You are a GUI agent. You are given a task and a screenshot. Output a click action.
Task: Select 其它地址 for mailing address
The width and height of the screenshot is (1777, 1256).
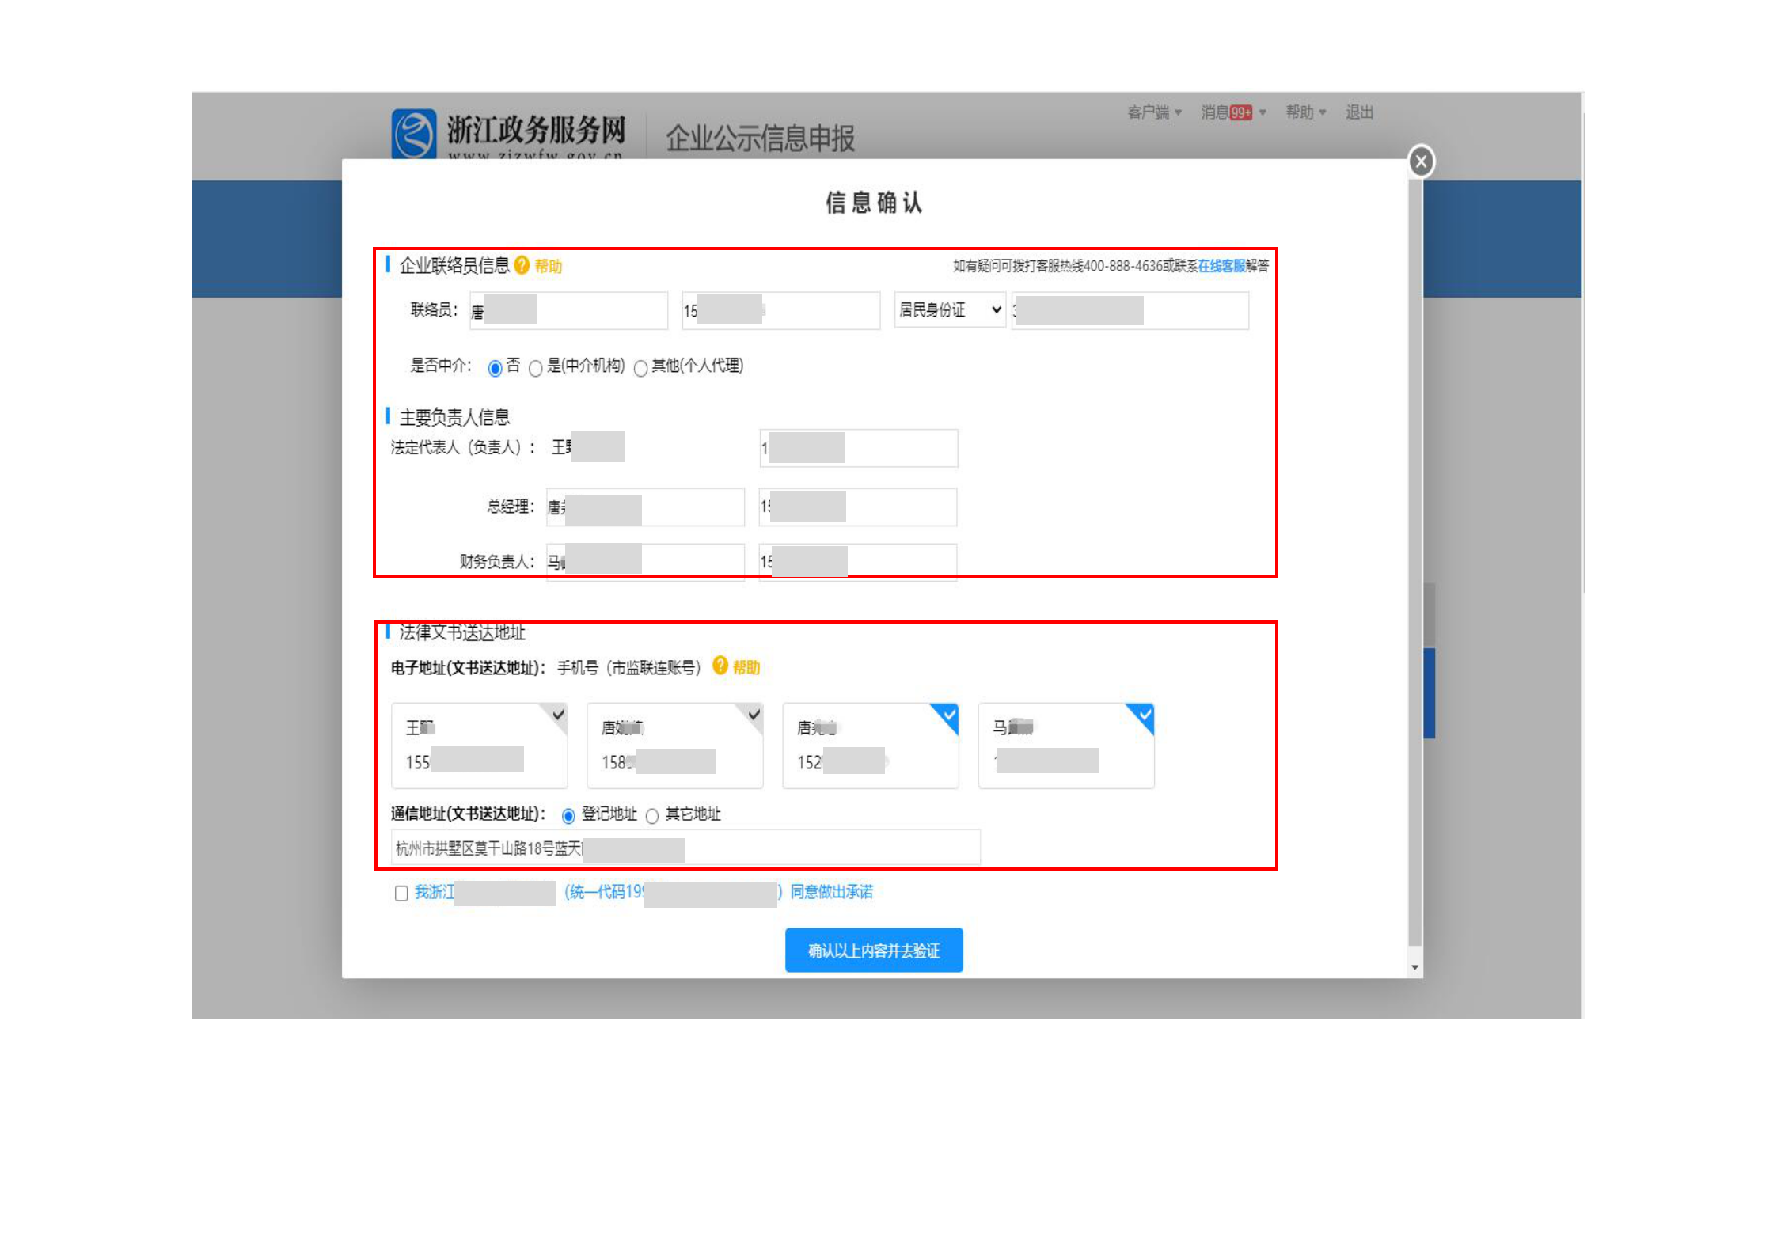point(652,816)
